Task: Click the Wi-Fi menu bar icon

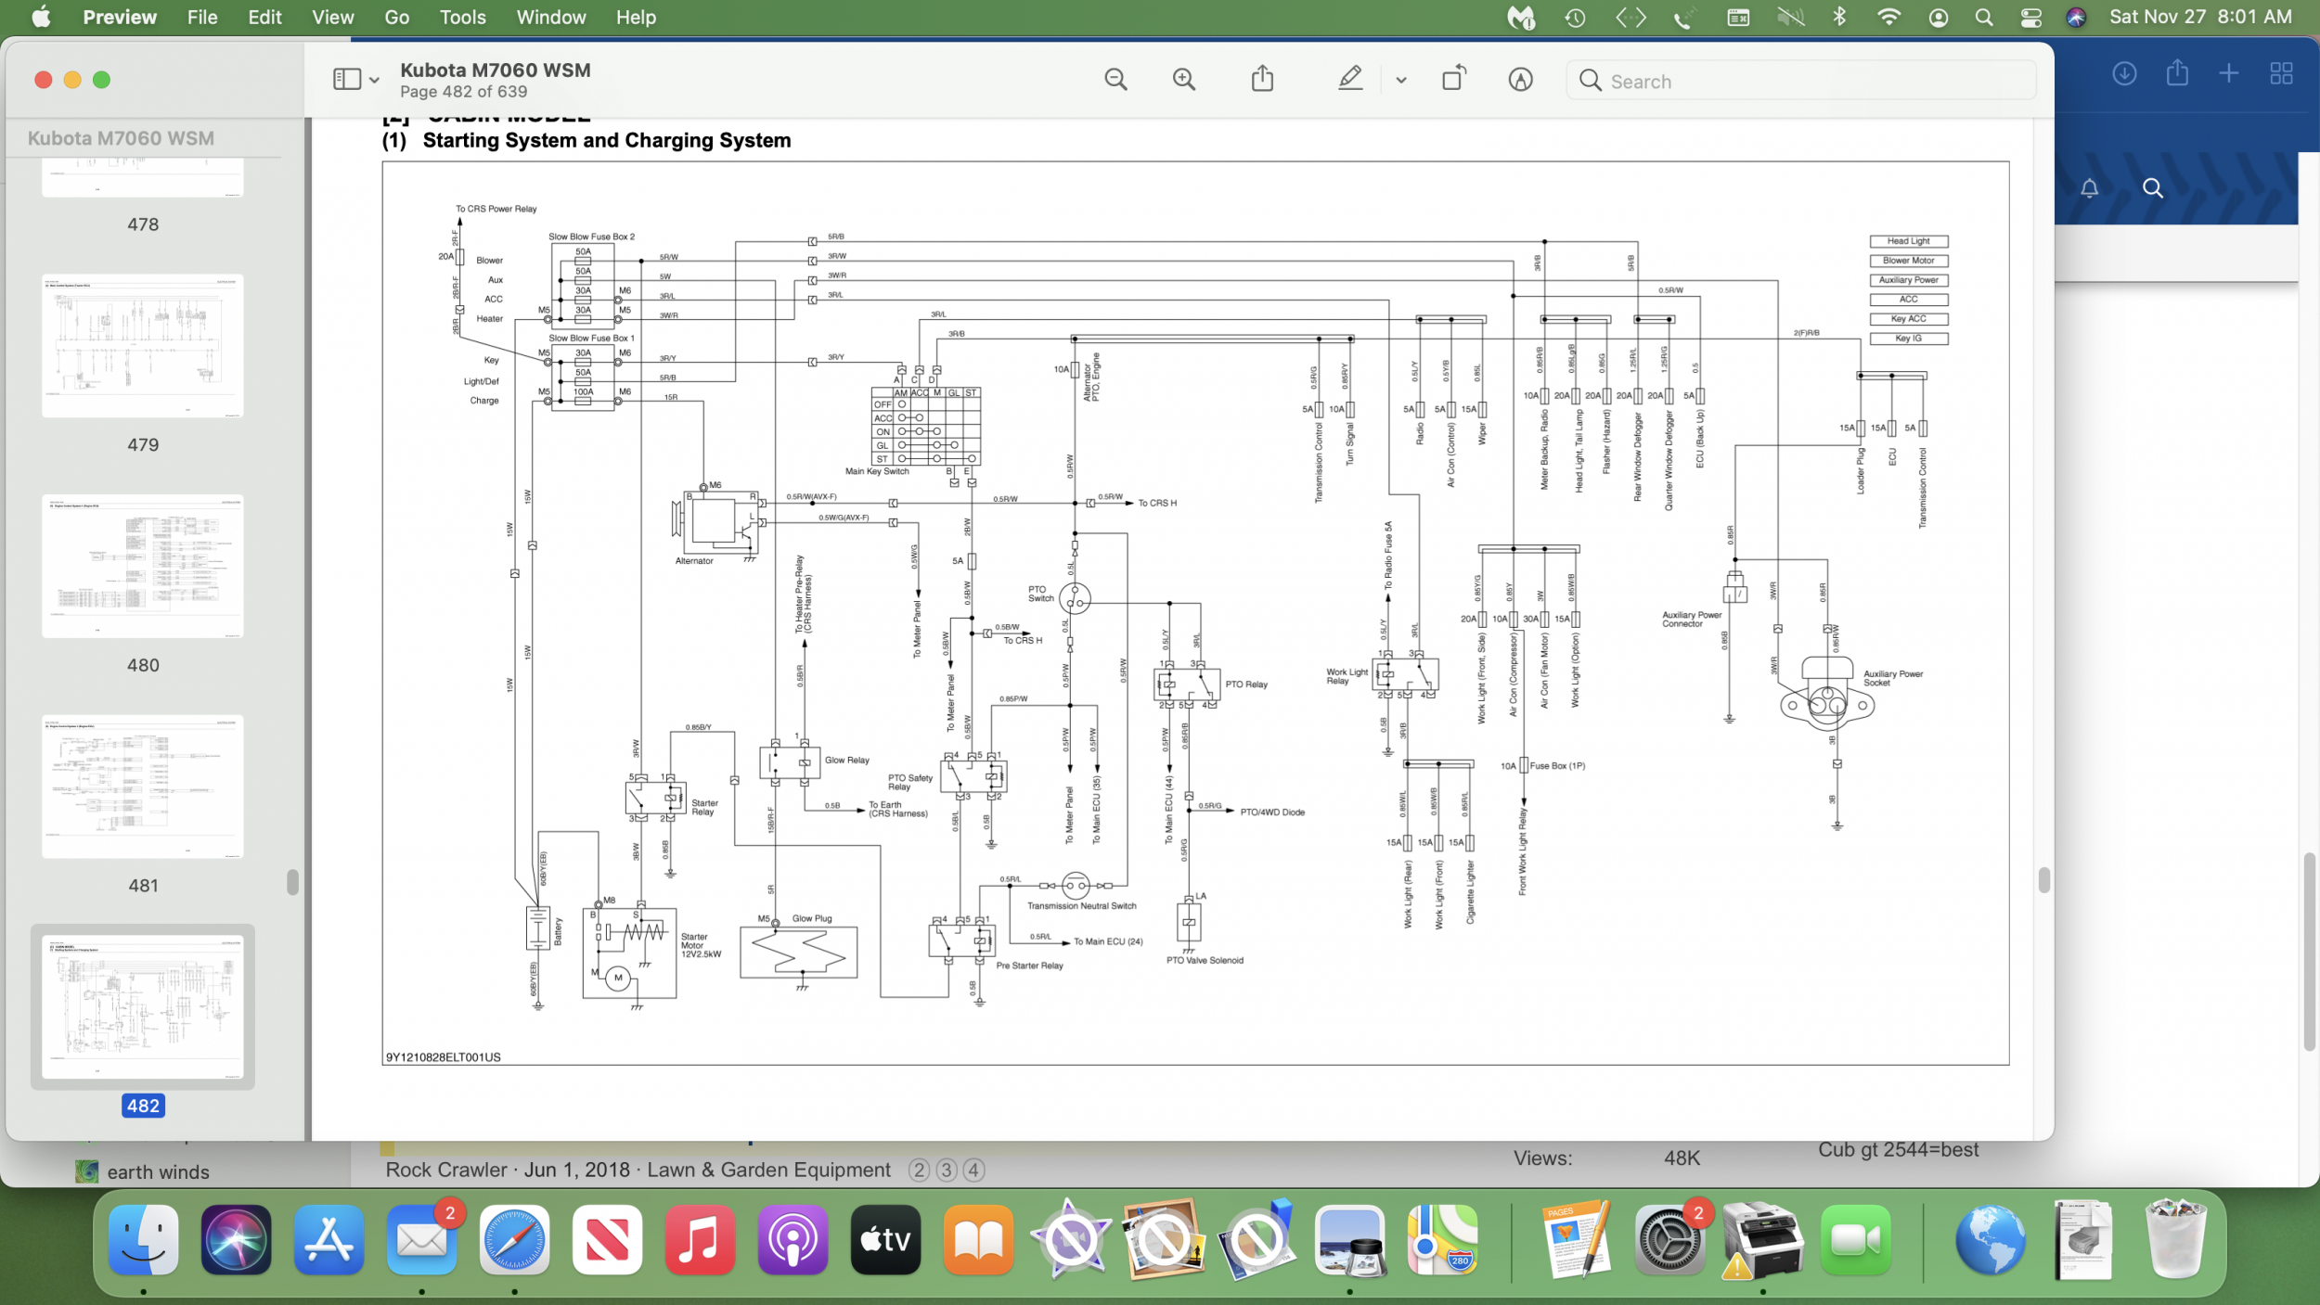Action: pyautogui.click(x=1888, y=17)
